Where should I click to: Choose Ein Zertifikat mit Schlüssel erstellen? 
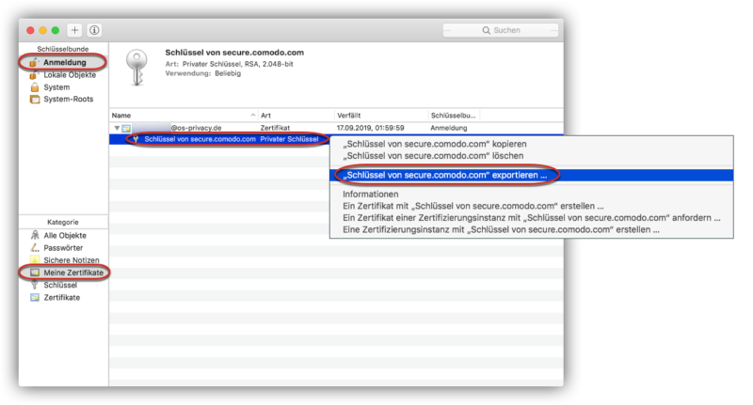473,206
